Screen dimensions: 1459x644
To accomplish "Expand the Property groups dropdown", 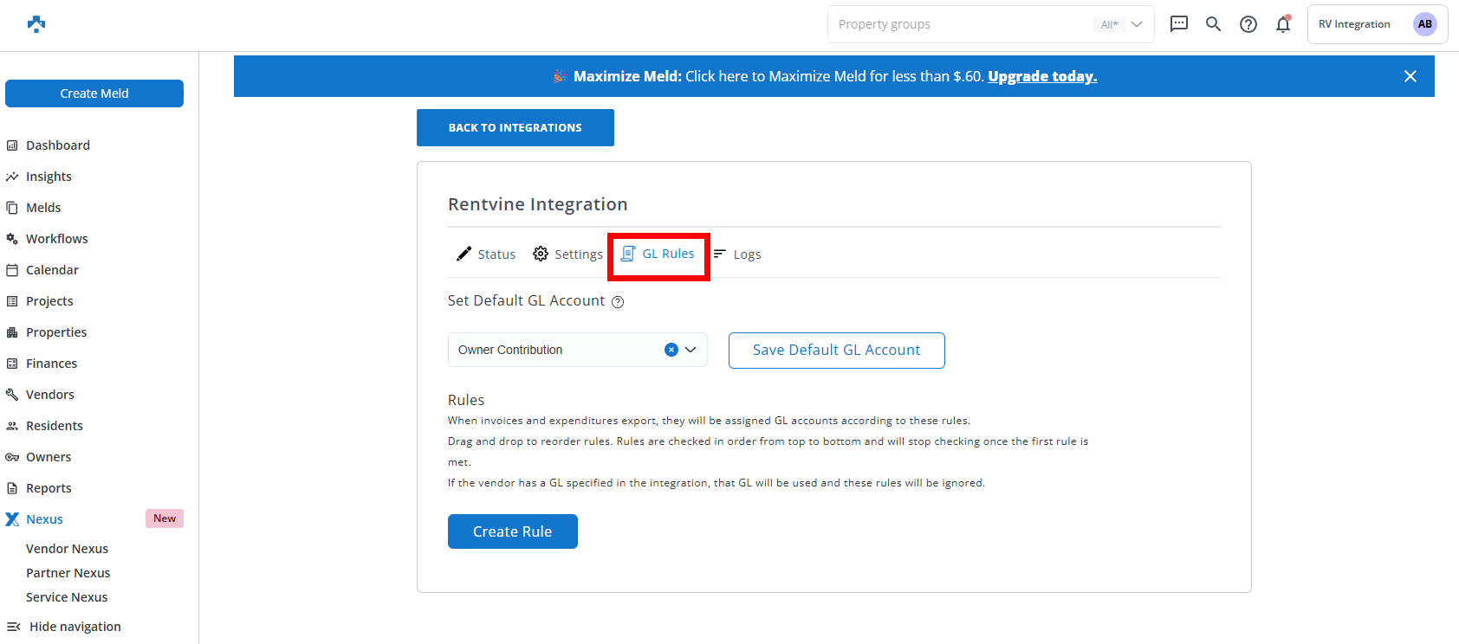I will (1137, 24).
